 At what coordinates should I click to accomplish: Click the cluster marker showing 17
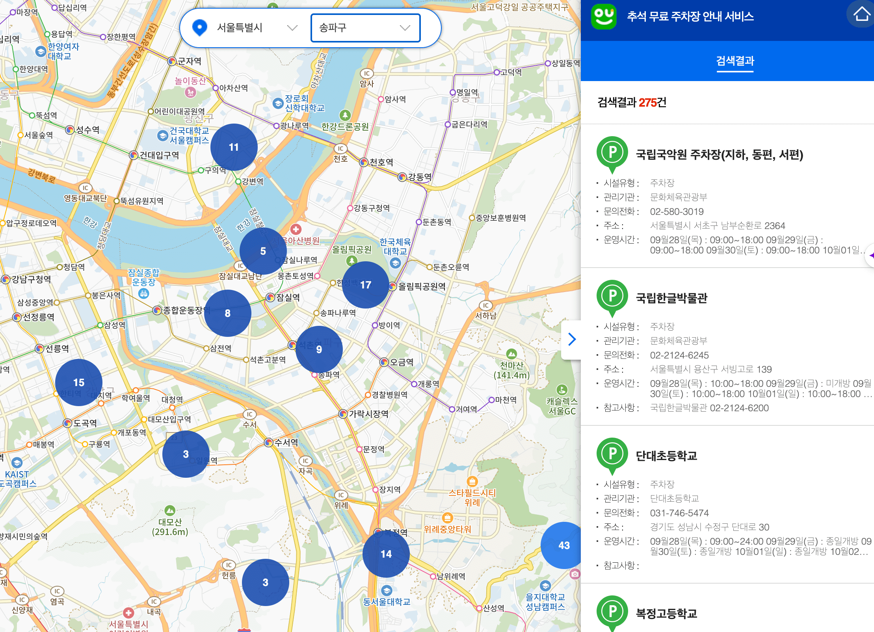pos(366,285)
